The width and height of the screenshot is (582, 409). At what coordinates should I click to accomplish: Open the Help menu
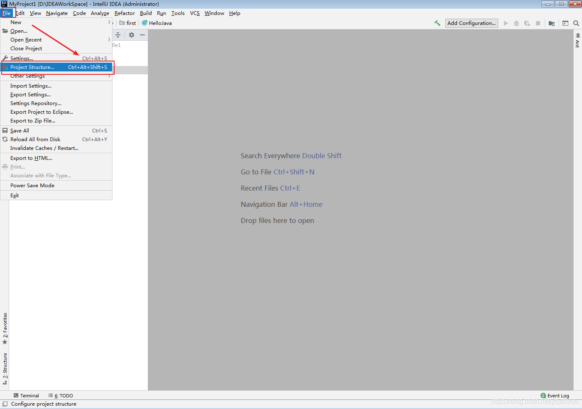click(x=235, y=13)
